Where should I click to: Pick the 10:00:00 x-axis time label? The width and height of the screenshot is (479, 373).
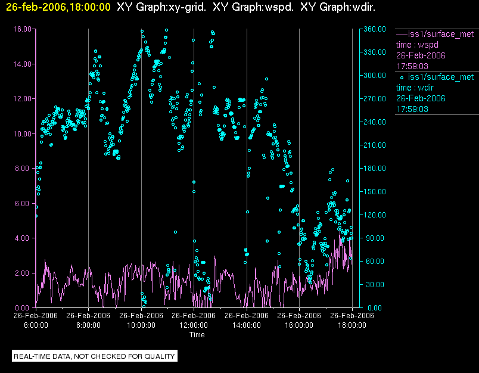141,325
